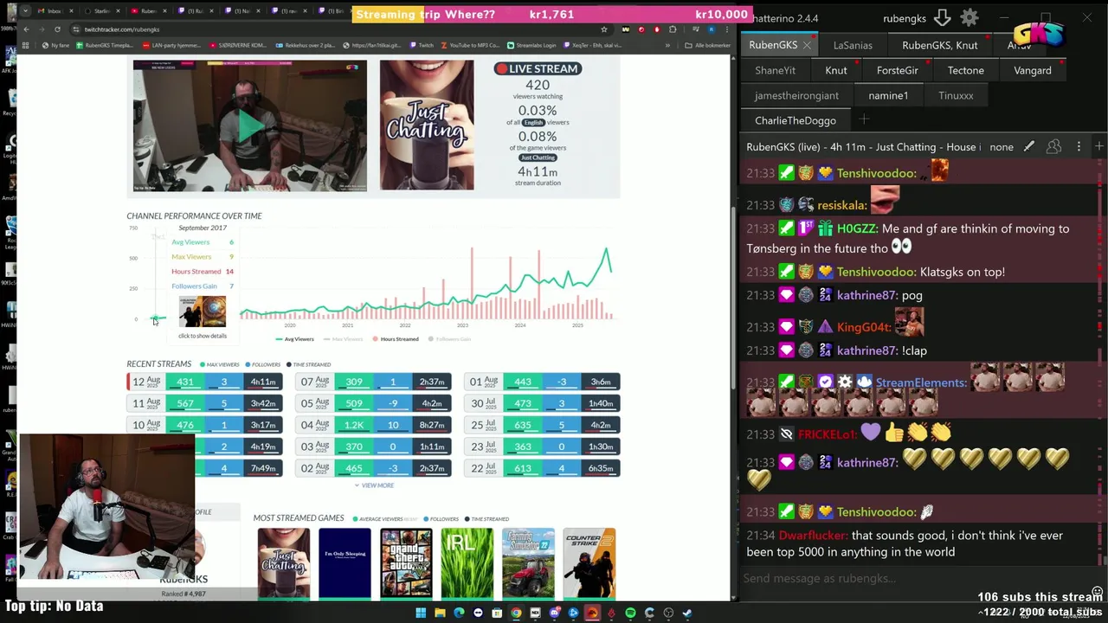Open the Streamlabs Login bookmark
This screenshot has height=623, width=1108.
tap(531, 45)
